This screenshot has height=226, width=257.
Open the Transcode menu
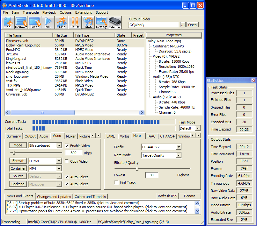31,12
